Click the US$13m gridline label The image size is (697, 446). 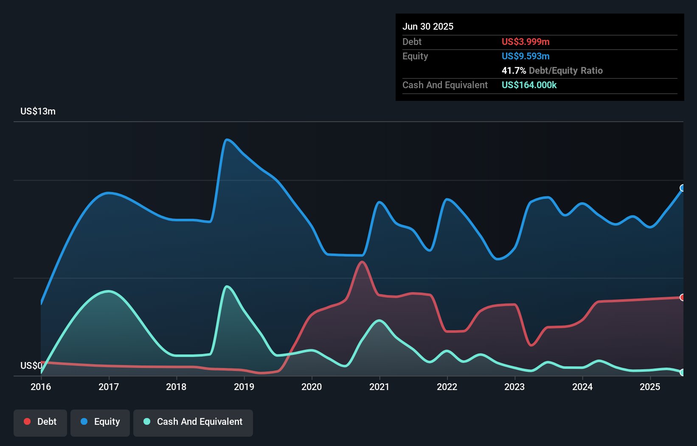pyautogui.click(x=38, y=111)
